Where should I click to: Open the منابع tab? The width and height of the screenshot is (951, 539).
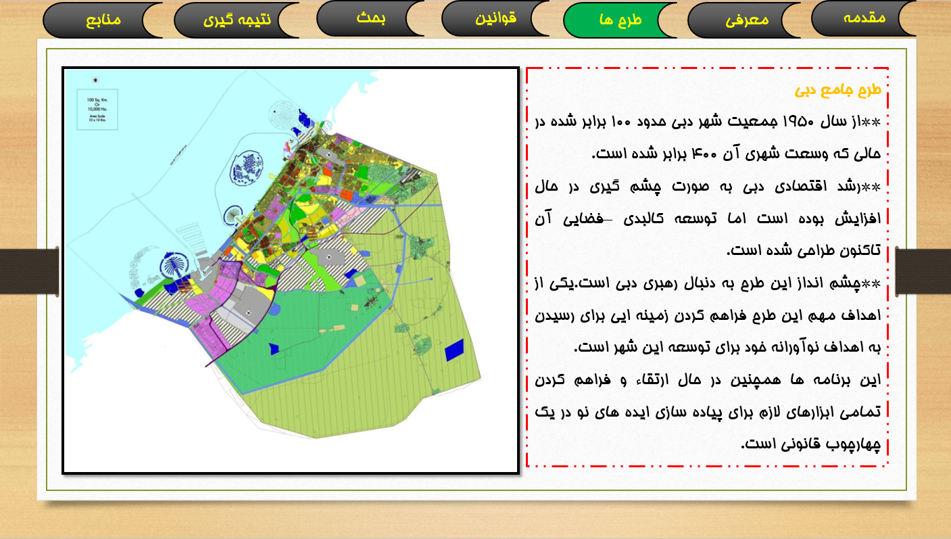tap(103, 20)
